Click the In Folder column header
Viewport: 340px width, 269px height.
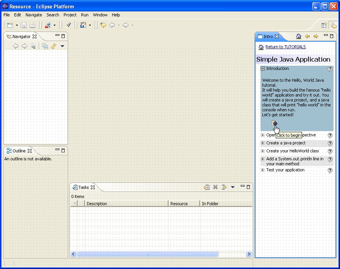(x=226, y=204)
